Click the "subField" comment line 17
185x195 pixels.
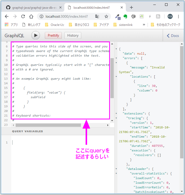point(38,97)
